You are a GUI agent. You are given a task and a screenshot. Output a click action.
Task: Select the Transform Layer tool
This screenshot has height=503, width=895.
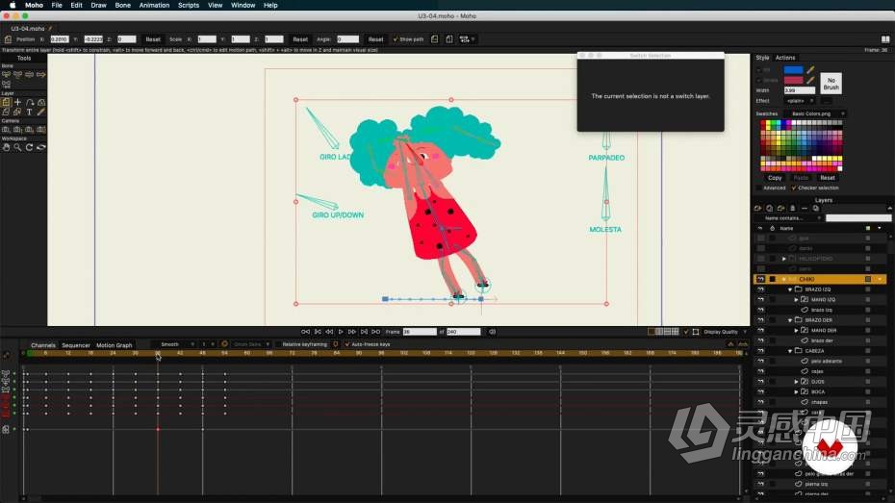point(7,102)
